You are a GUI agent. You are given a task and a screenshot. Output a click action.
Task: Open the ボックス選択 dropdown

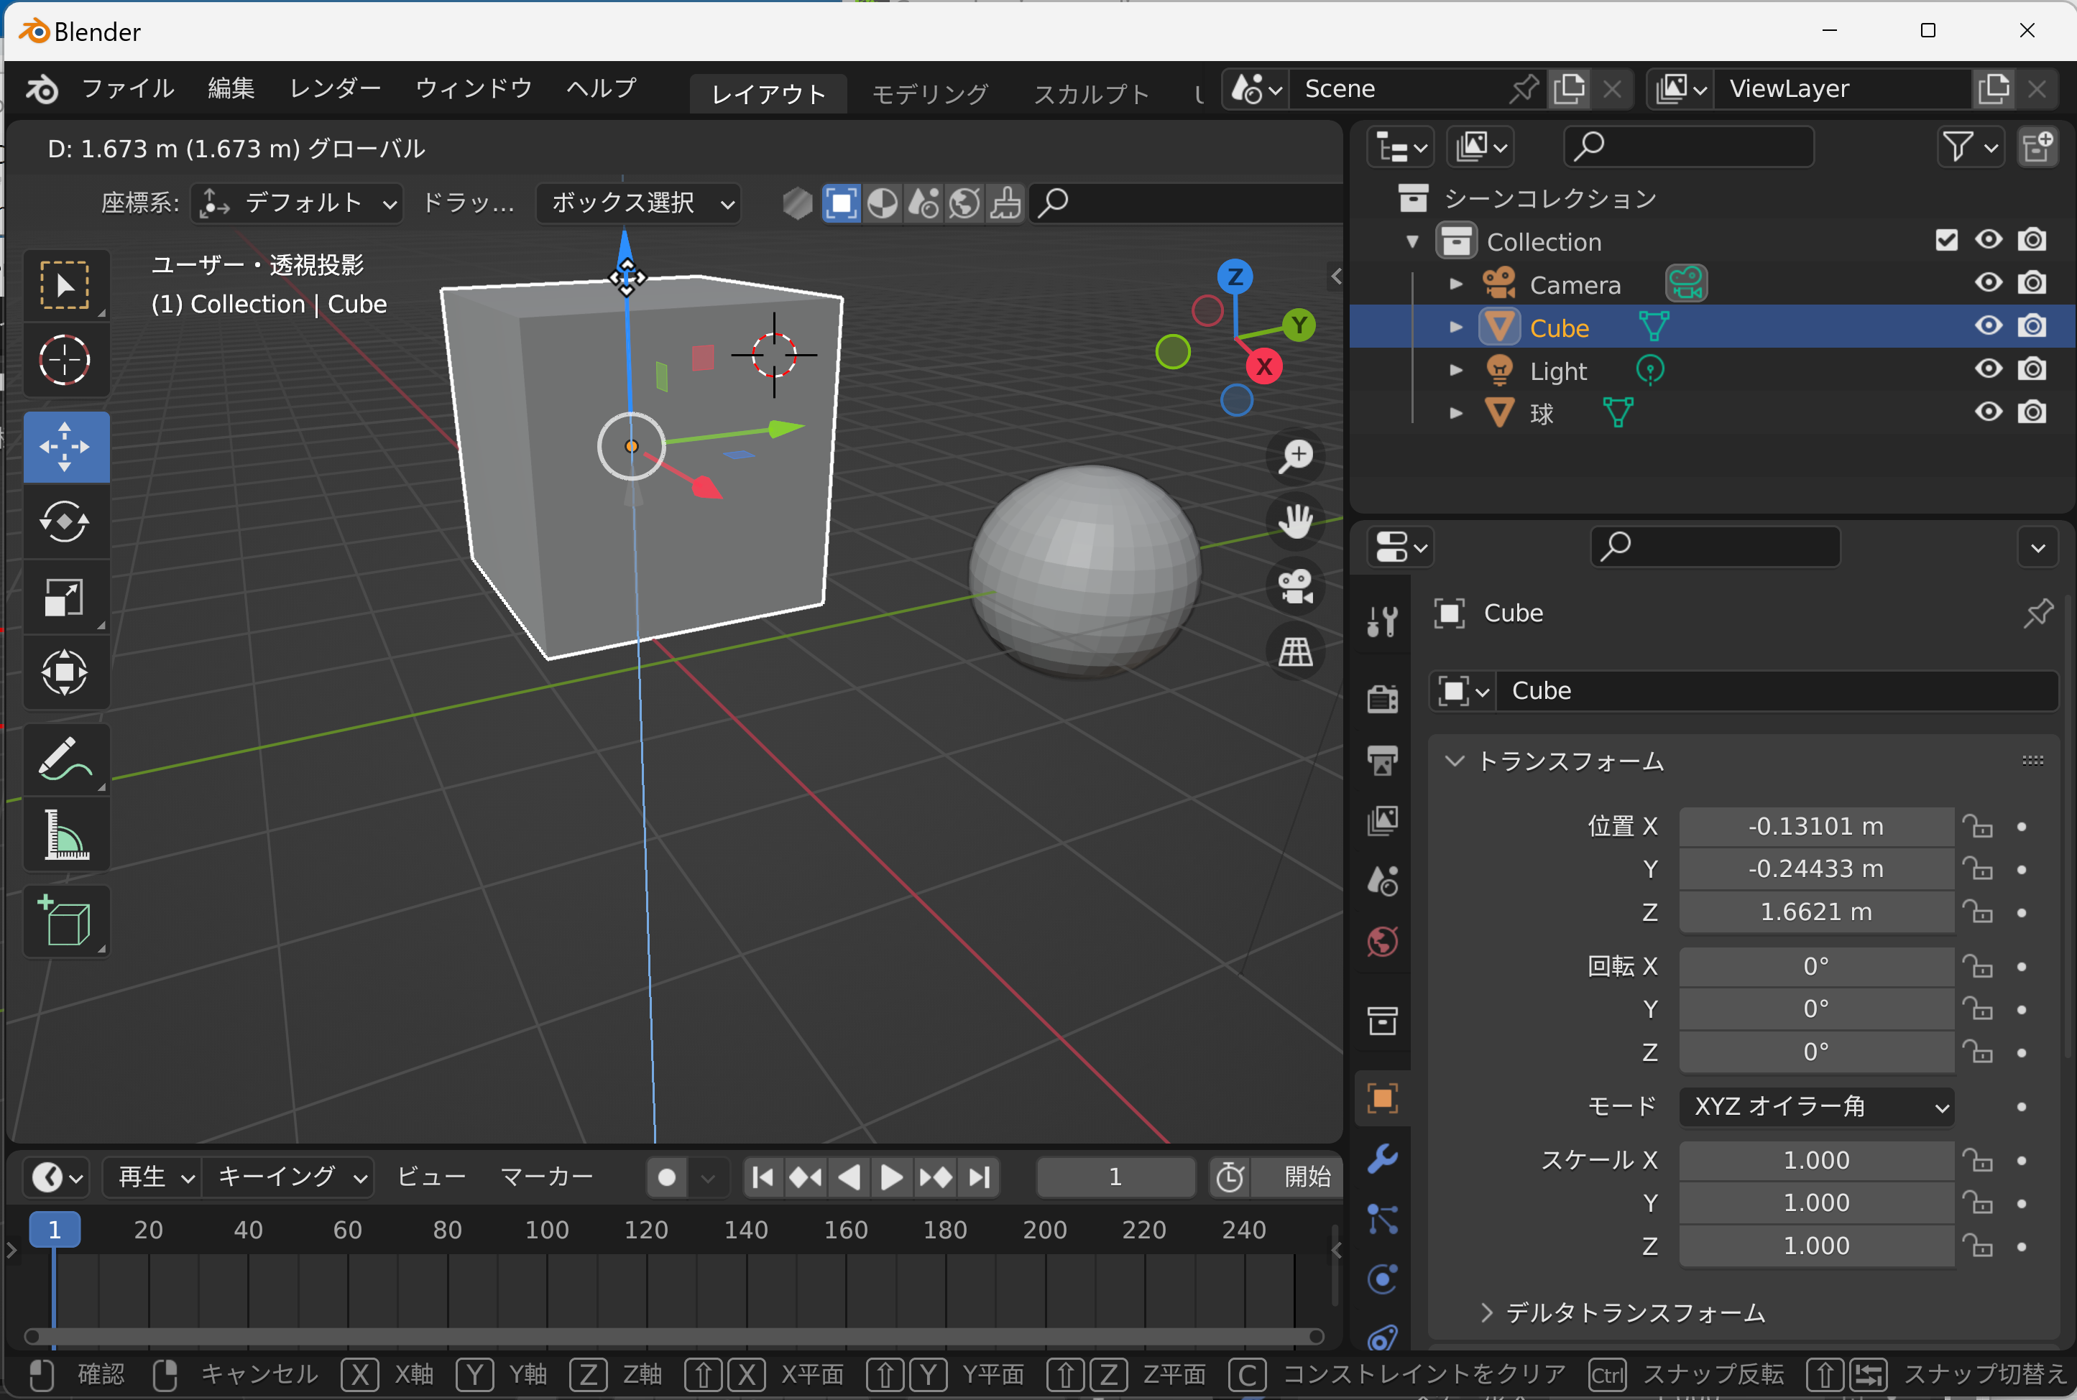click(x=639, y=203)
